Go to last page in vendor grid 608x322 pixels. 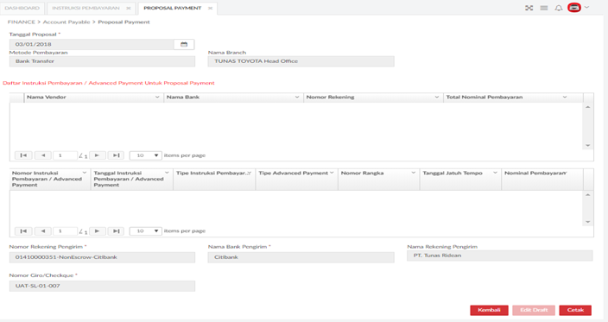[116, 155]
